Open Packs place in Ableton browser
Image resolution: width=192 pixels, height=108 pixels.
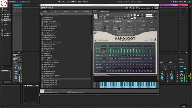[5, 30]
